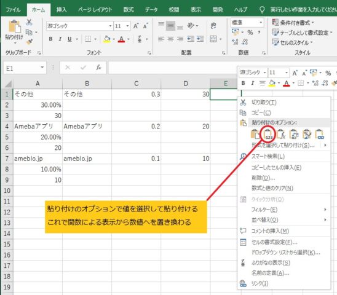Apply the red font color A in ribbon
This screenshot has height=295, width=337.
[121, 39]
